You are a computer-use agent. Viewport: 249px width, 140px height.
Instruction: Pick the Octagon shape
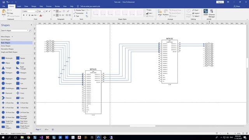[x=21, y=79]
